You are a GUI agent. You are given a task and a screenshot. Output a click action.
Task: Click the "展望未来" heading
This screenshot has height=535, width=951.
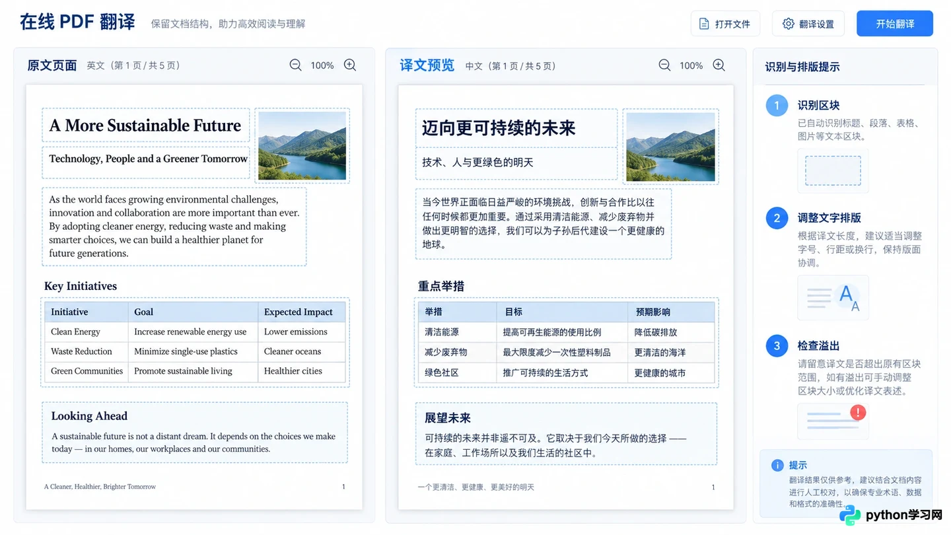point(448,418)
